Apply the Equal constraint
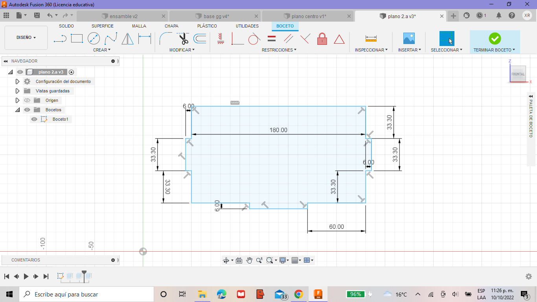This screenshot has width=537, height=302. point(271,39)
